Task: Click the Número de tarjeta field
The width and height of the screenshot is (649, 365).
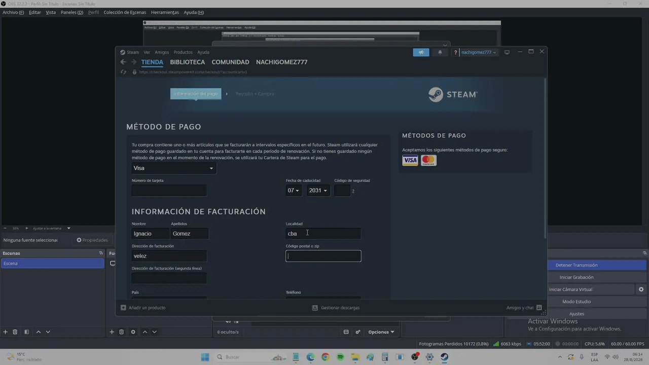Action: click(x=169, y=191)
